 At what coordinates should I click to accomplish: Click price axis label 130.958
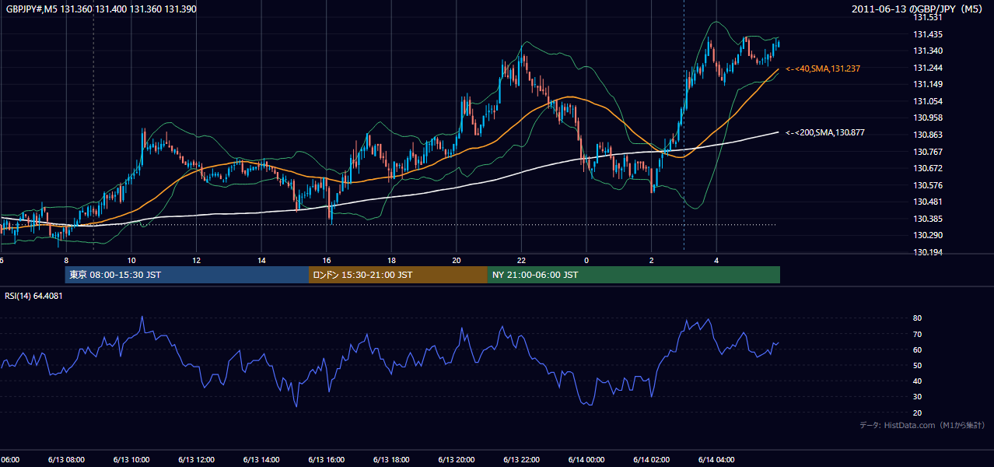coord(927,118)
